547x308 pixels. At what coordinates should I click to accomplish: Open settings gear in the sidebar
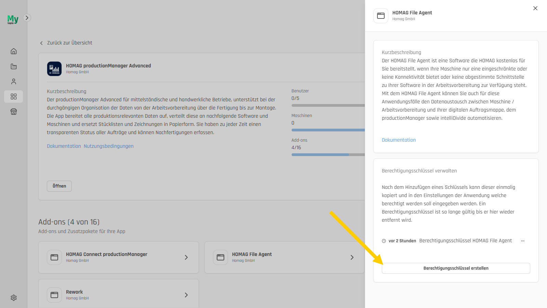[14, 298]
